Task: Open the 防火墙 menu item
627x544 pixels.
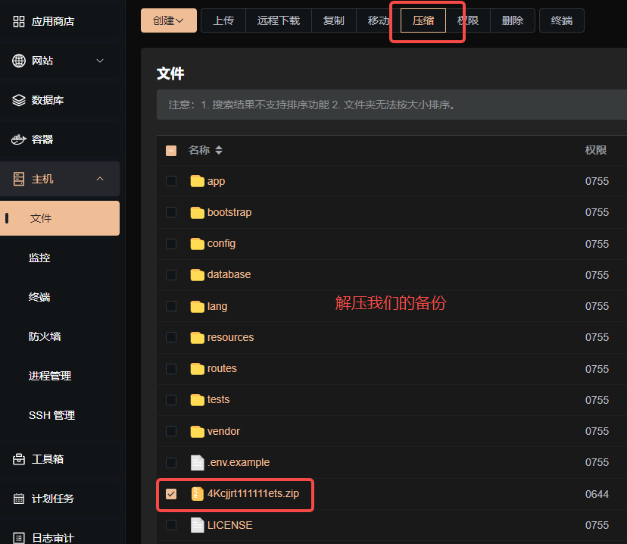Action: 45,336
